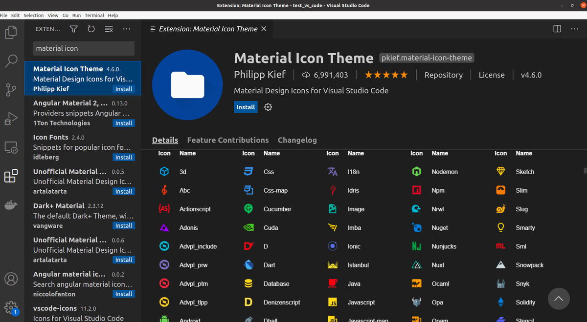587x322 pixels.
Task: Click the Cucumber icon in table
Action: pos(248,209)
